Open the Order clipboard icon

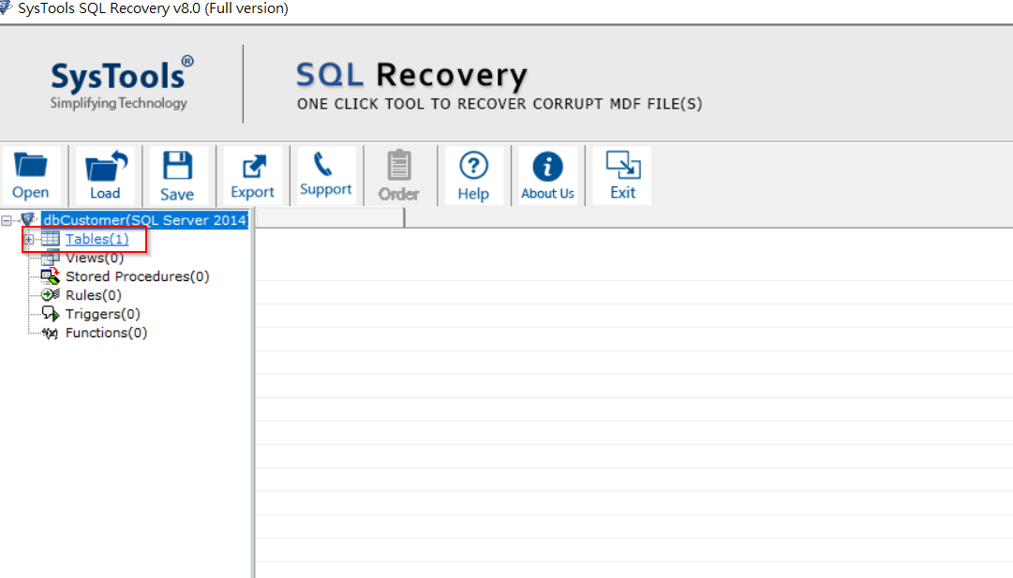coord(399,176)
